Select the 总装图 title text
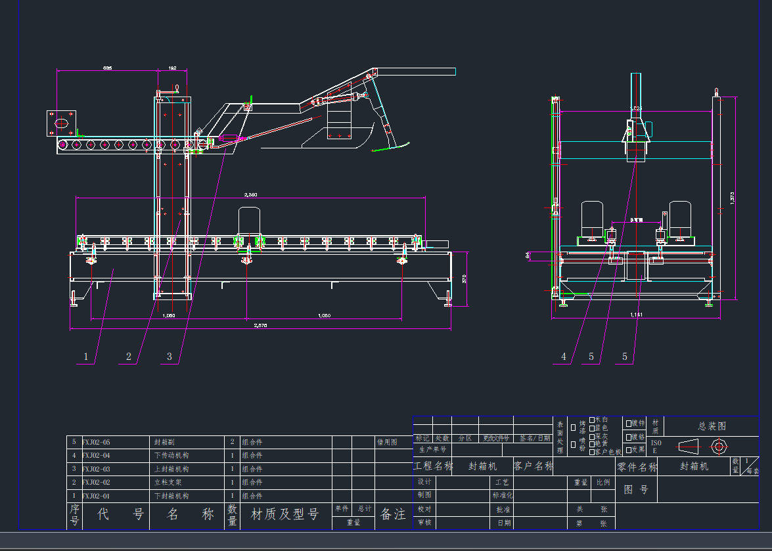Viewport: 772px width, 551px height. coord(712,426)
